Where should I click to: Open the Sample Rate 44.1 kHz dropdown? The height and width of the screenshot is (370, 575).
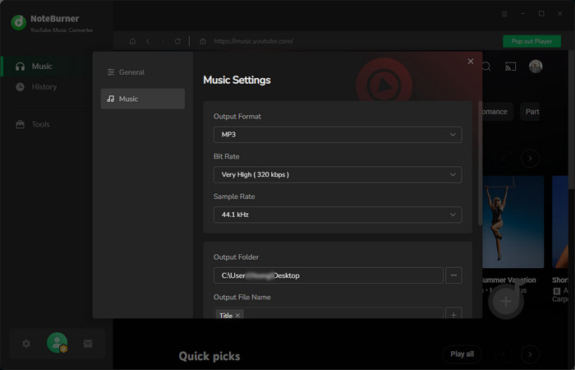337,215
